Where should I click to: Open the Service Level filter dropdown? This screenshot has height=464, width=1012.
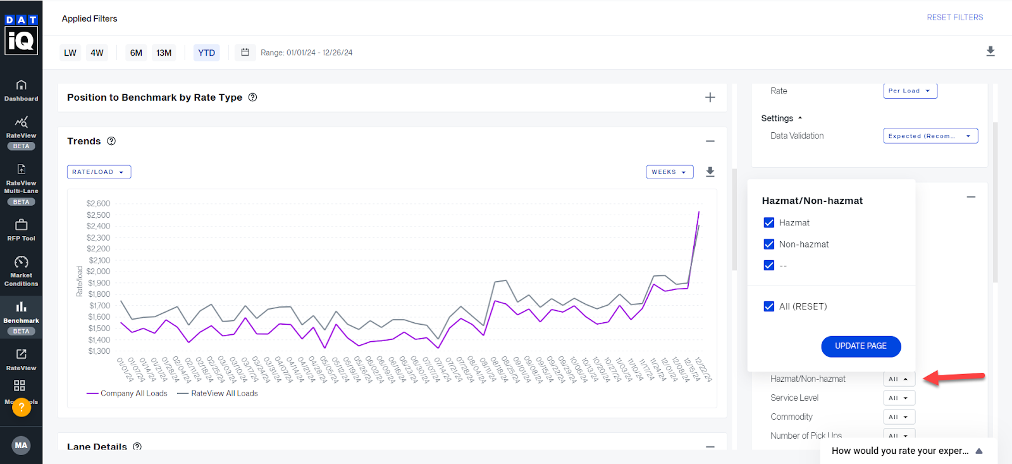899,398
